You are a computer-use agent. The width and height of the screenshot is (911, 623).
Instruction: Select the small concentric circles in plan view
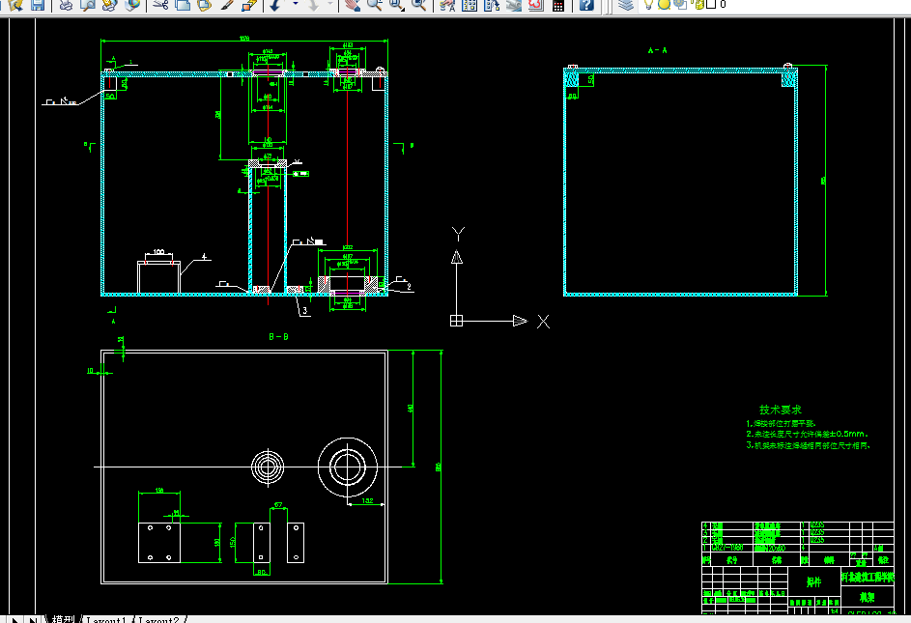(268, 467)
